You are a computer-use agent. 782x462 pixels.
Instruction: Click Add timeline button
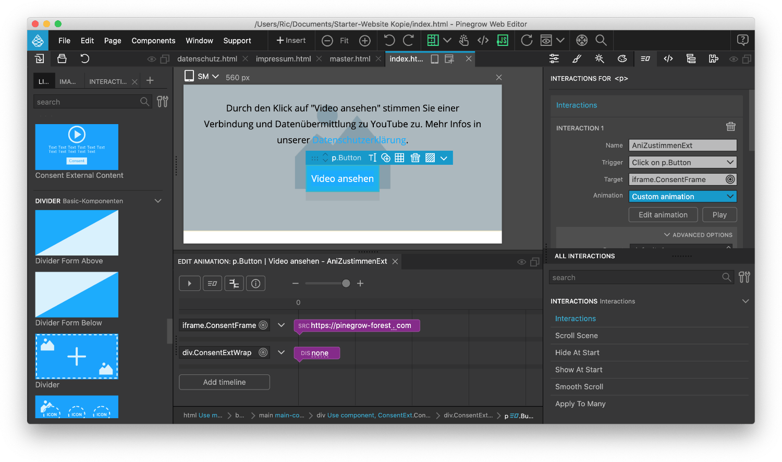coord(224,382)
